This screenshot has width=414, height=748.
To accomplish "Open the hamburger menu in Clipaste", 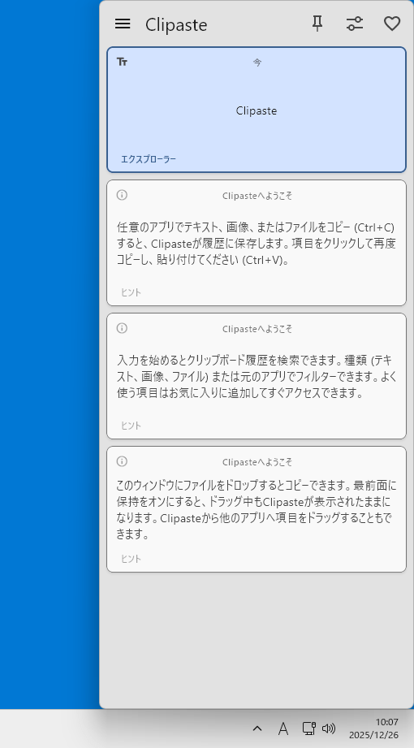I will (x=123, y=24).
